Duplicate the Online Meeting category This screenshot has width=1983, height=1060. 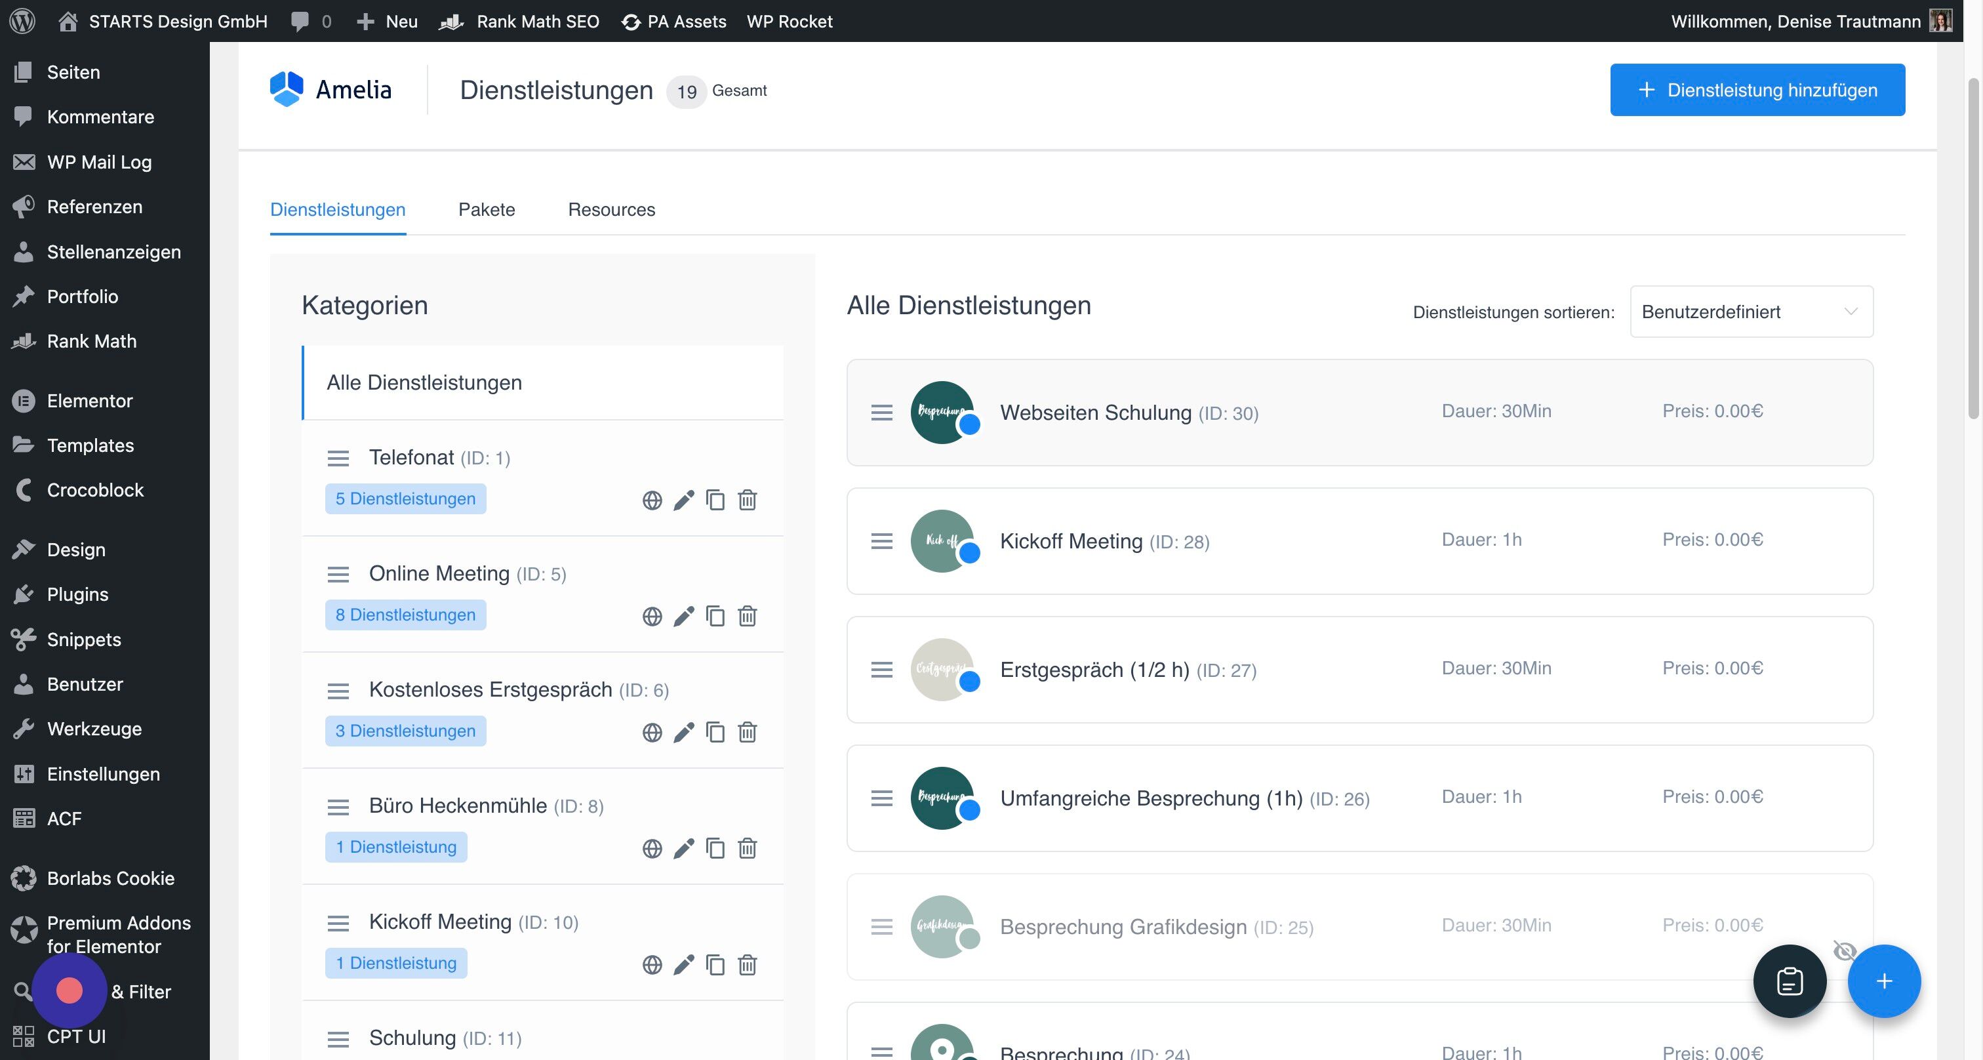(x=715, y=617)
